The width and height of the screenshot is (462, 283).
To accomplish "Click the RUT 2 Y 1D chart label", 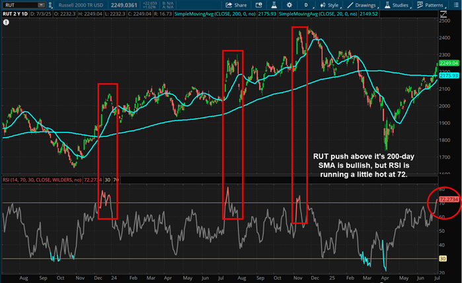I will [15, 14].
